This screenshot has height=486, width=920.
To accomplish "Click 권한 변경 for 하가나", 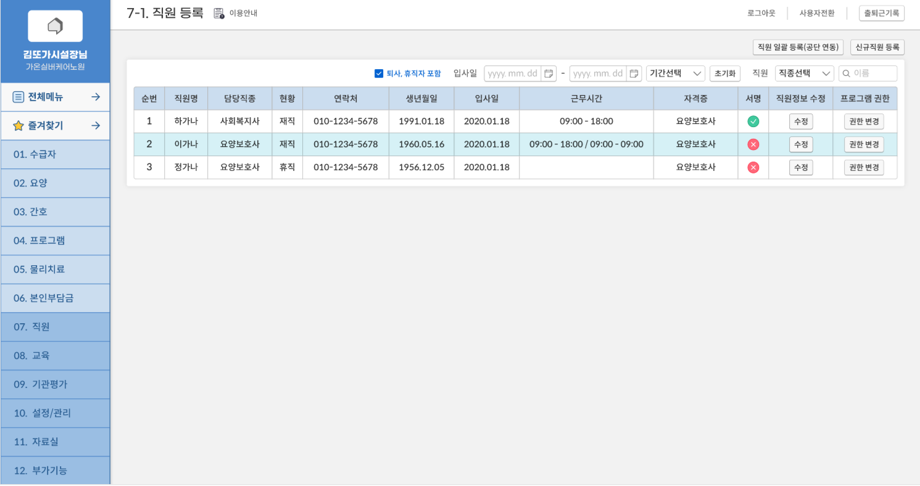I will (x=864, y=121).
